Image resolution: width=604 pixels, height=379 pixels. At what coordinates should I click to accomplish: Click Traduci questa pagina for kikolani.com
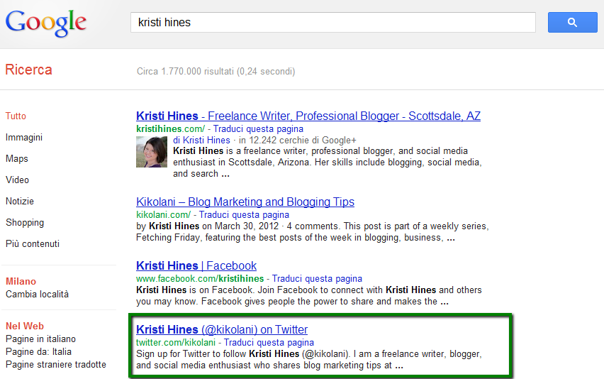click(x=244, y=215)
